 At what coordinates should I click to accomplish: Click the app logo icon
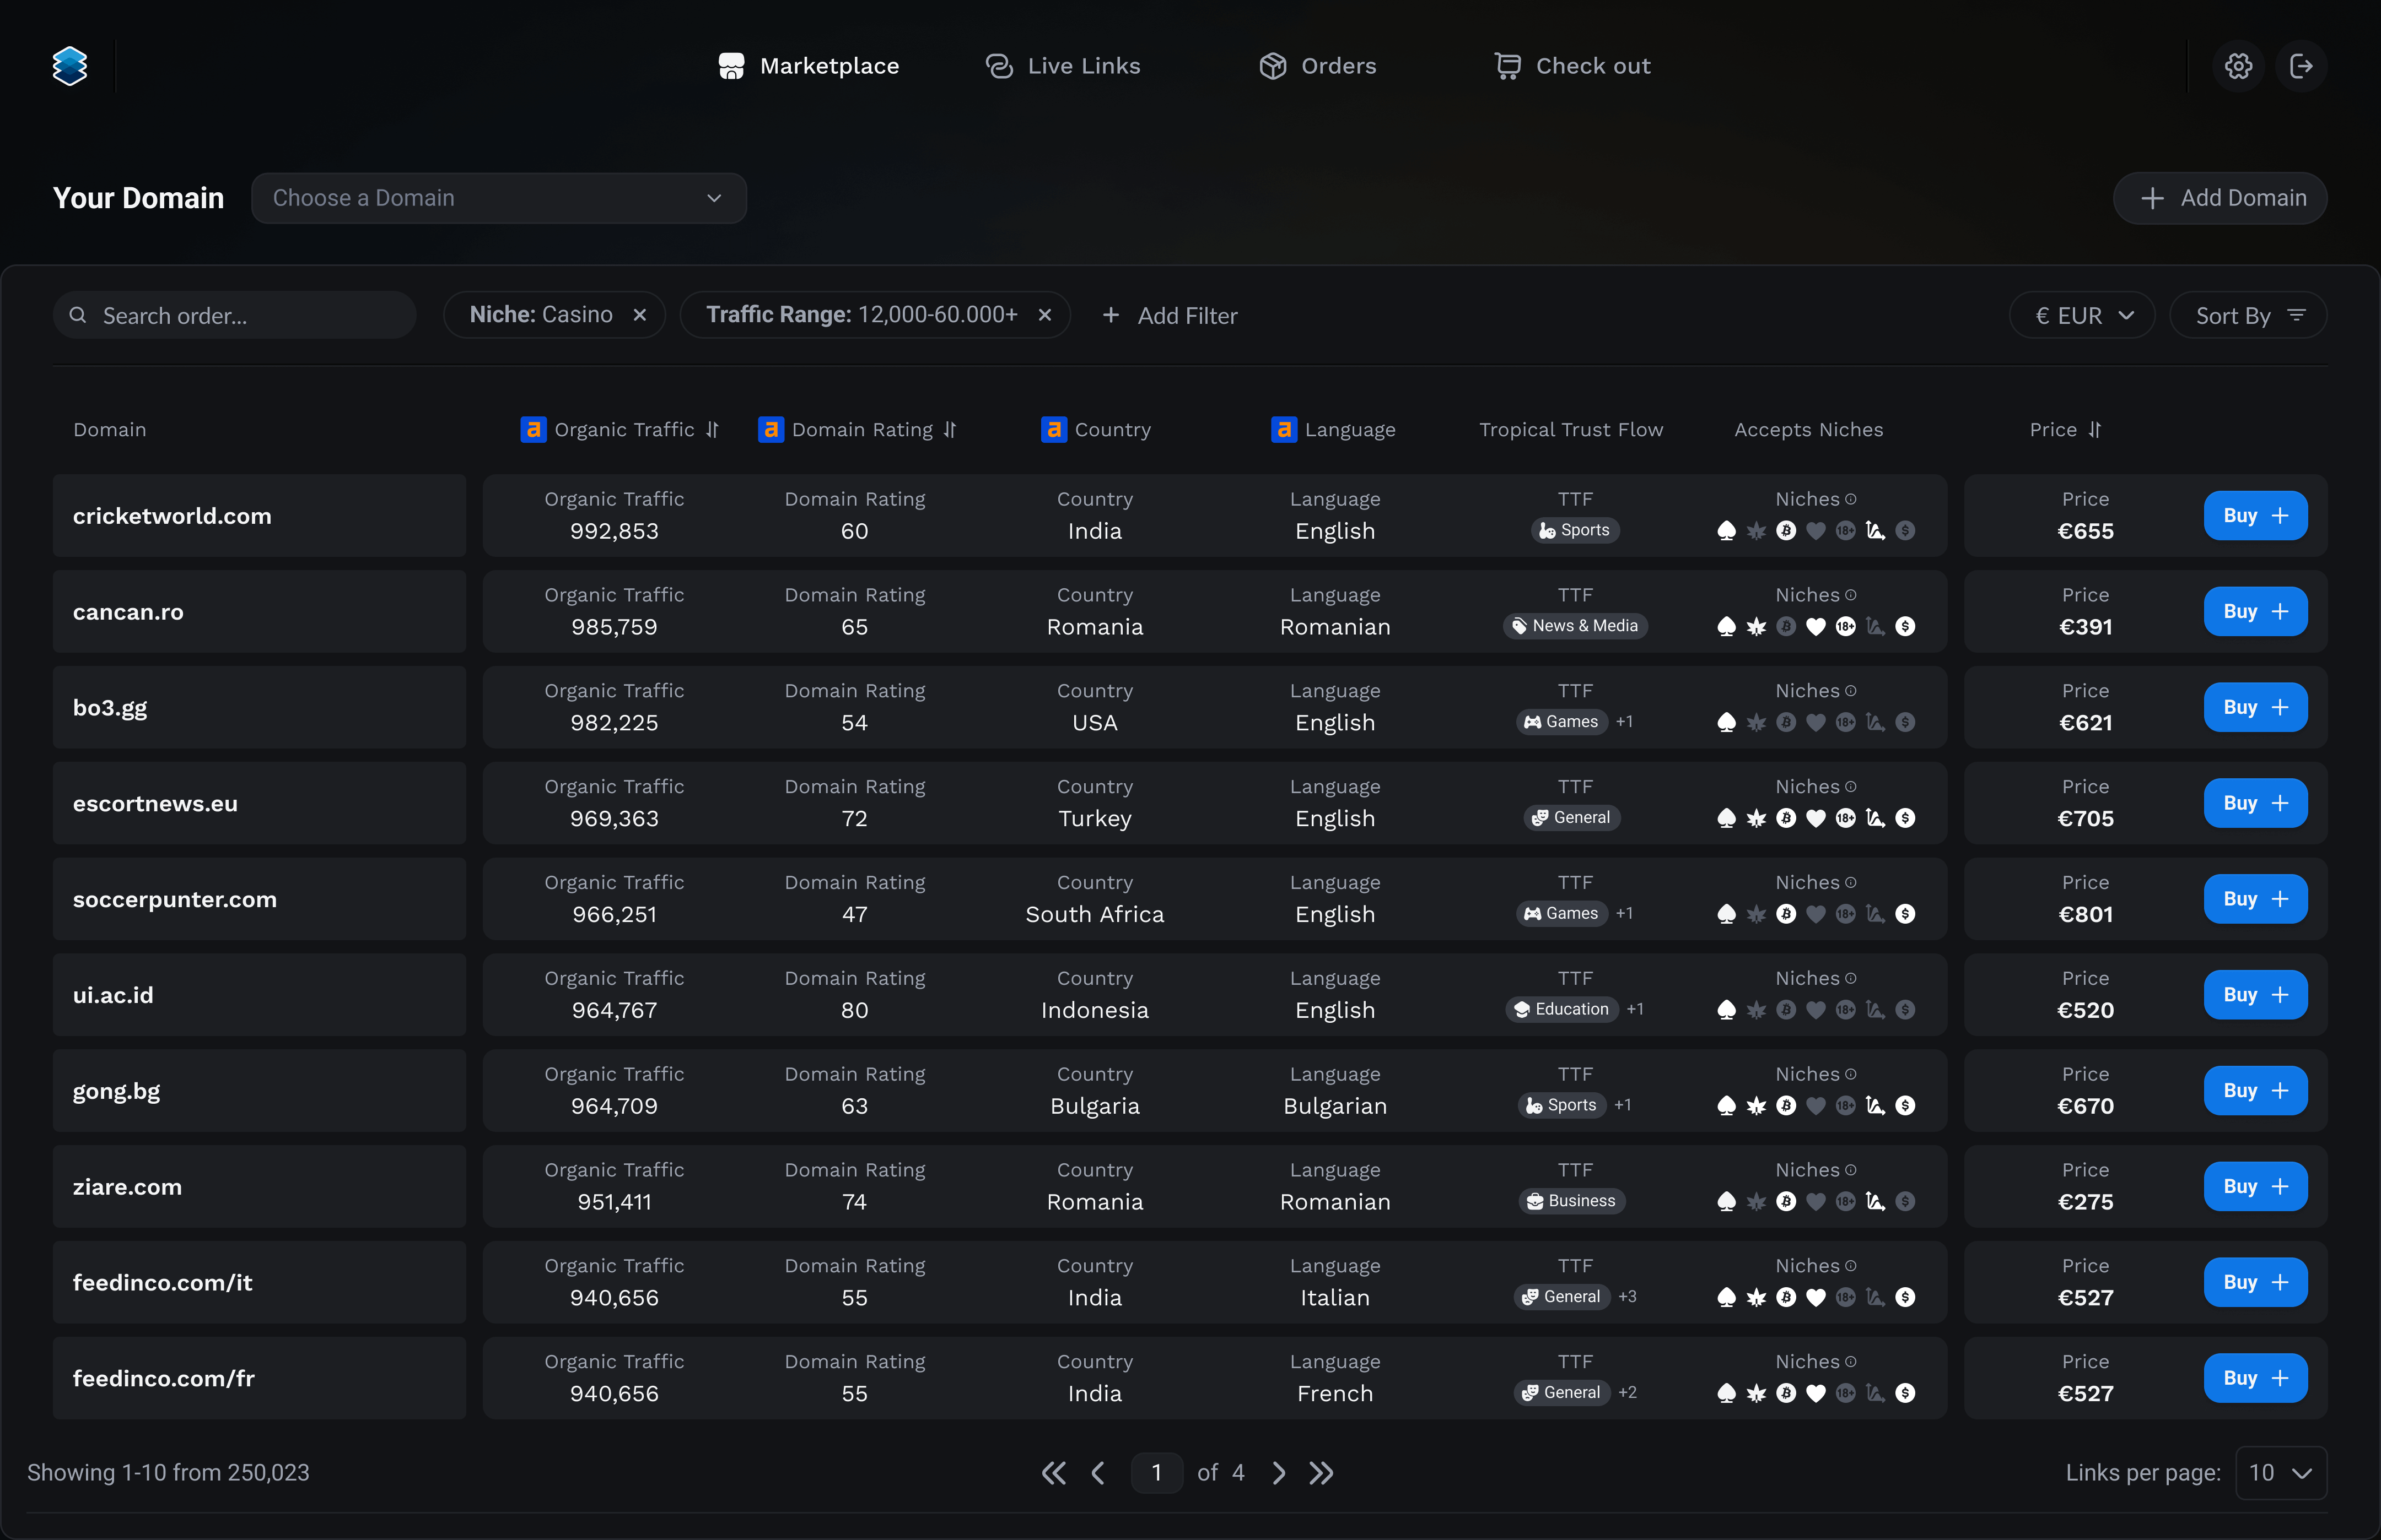pos(70,66)
